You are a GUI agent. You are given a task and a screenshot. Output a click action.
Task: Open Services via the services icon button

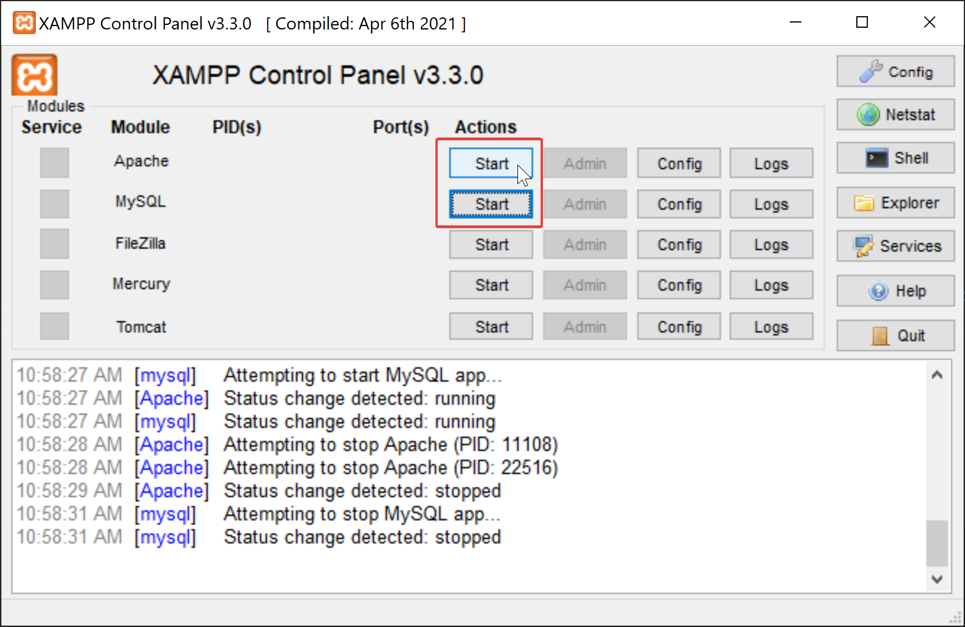click(x=895, y=246)
